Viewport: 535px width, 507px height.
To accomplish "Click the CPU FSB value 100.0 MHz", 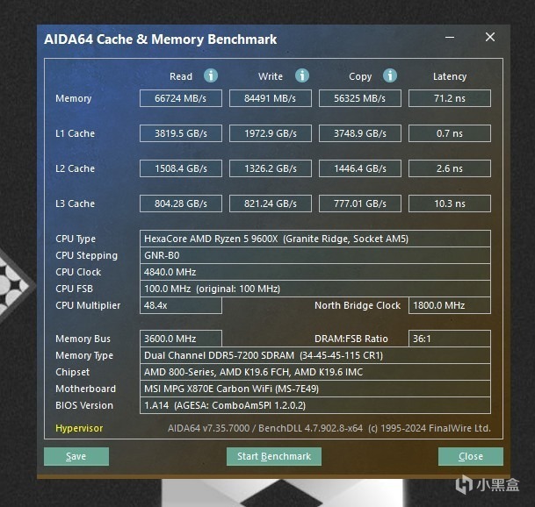I will pyautogui.click(x=315, y=289).
